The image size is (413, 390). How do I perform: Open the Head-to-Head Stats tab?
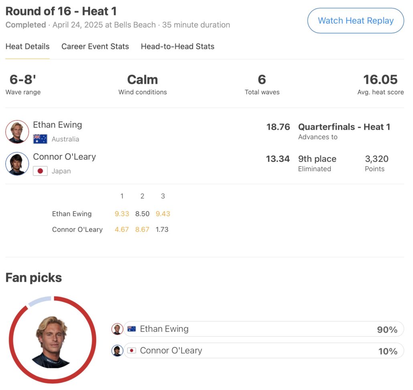click(x=177, y=47)
